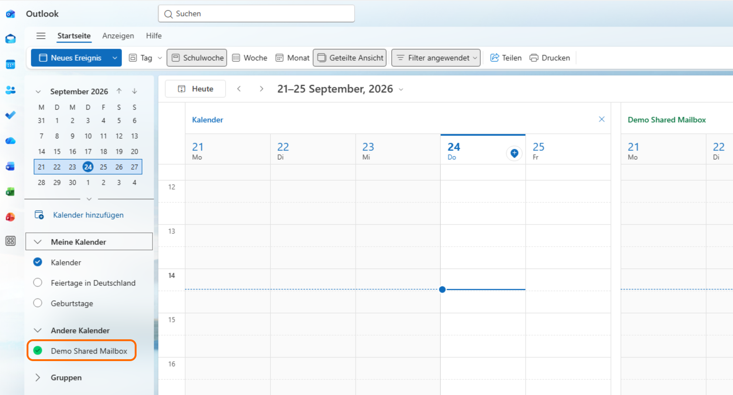Open the Mail app in sidebar
The width and height of the screenshot is (733, 395).
click(10, 39)
